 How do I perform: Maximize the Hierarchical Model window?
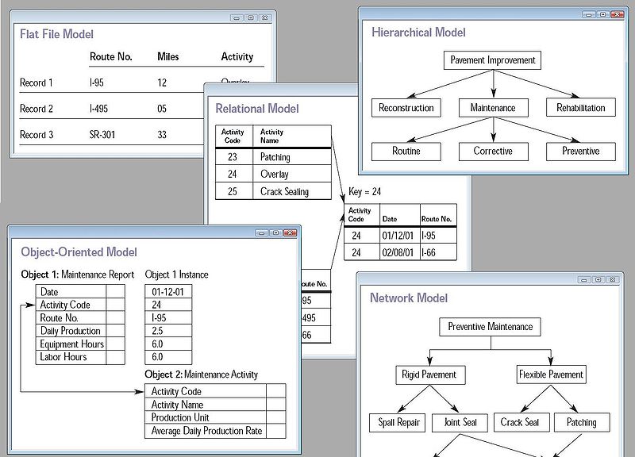[602, 14]
